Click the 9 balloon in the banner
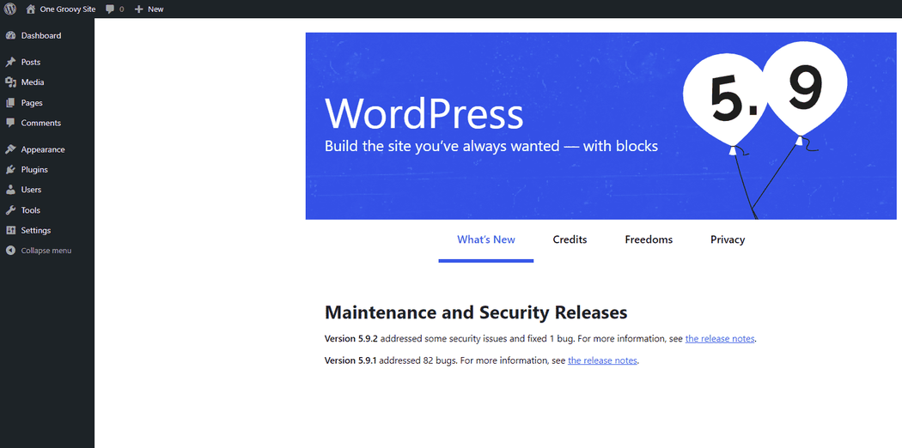Screen dimensions: 902x448 (806, 88)
